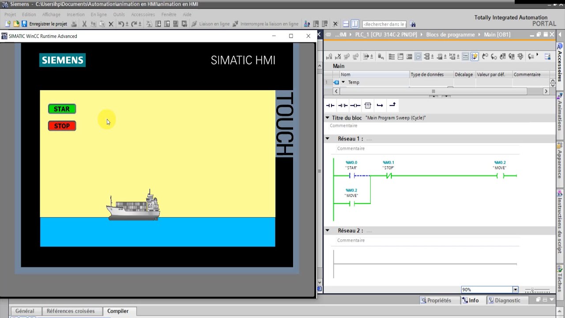The width and height of the screenshot is (565, 318).
Task: Open the zoom level dropdown
Action: point(515,290)
